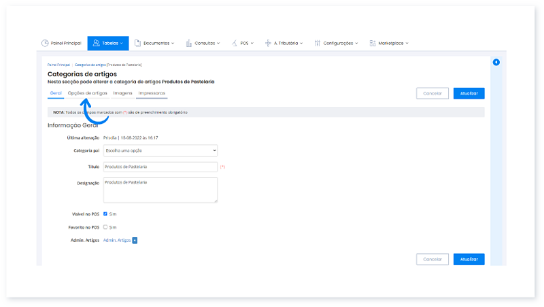Click the Marketplace icon in navbar
The height and width of the screenshot is (307, 544).
(x=373, y=43)
